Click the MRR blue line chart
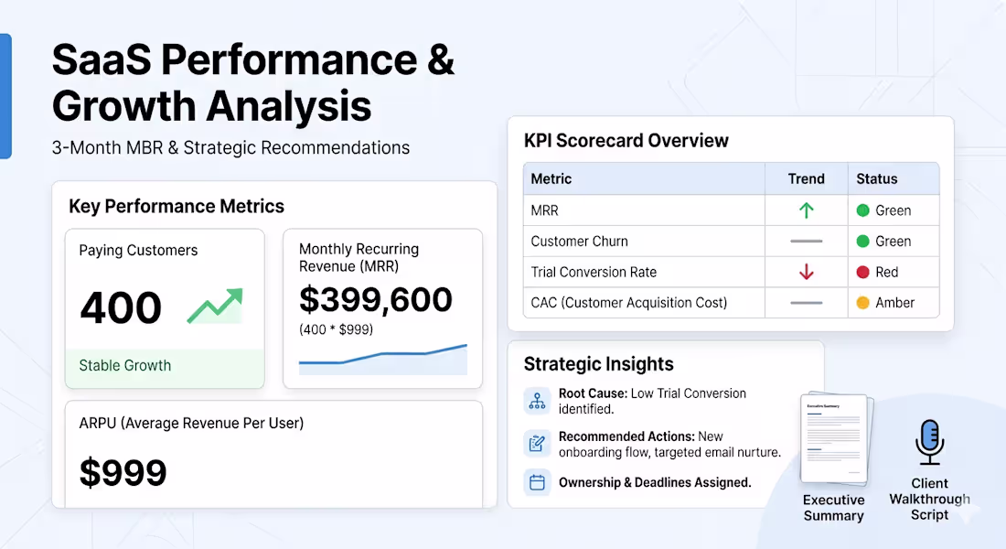 click(383, 359)
